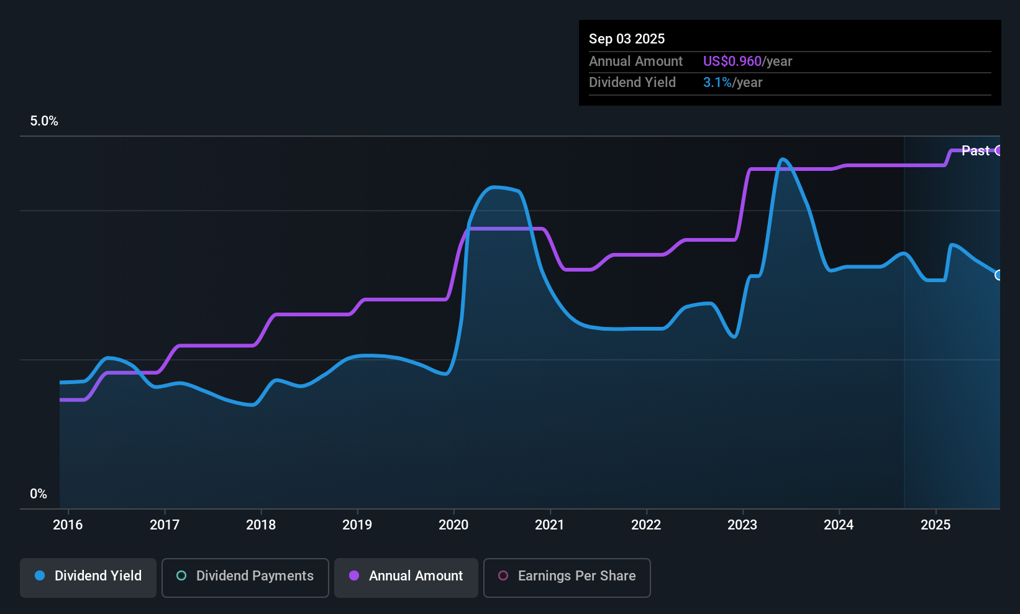Toggle the Dividend Yield legend series

(88, 576)
